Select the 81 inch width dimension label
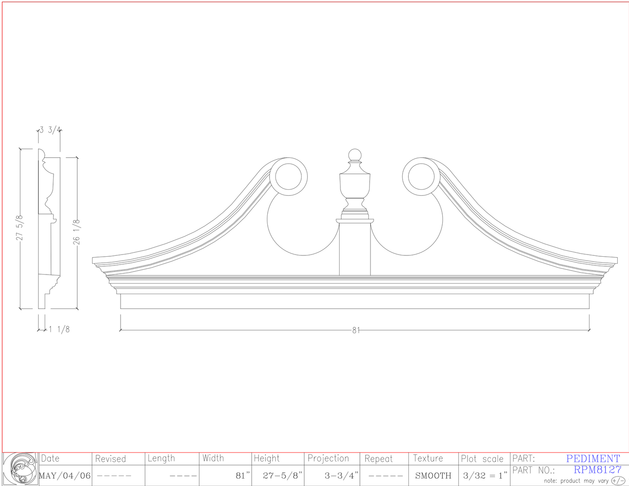This screenshot has height=486, width=629. [x=356, y=330]
